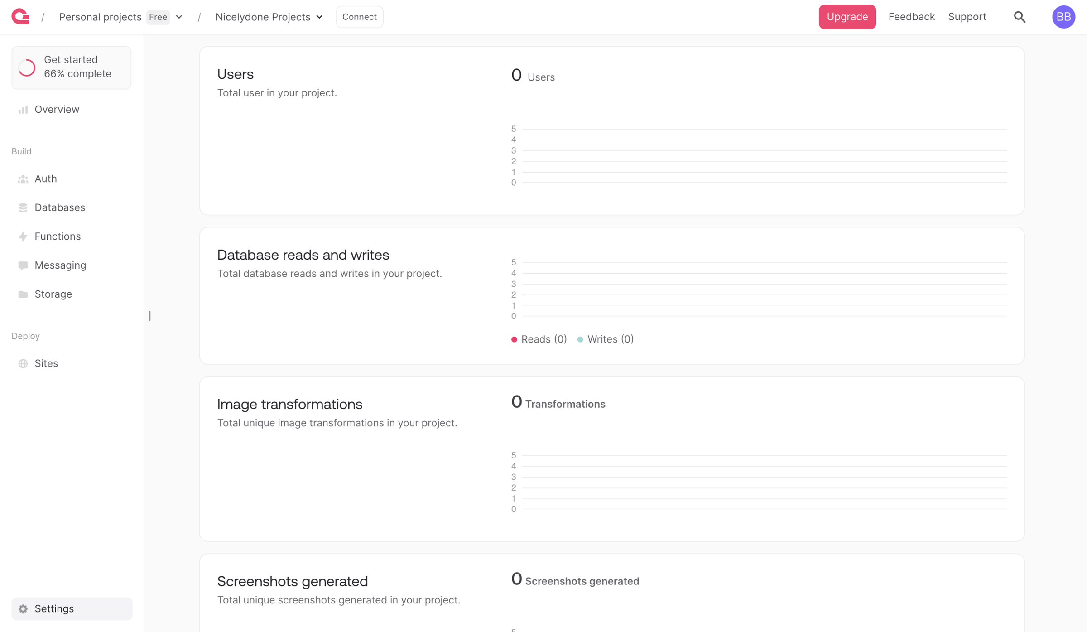Click the Appwrite logo icon
This screenshot has height=632, width=1087.
(x=20, y=17)
